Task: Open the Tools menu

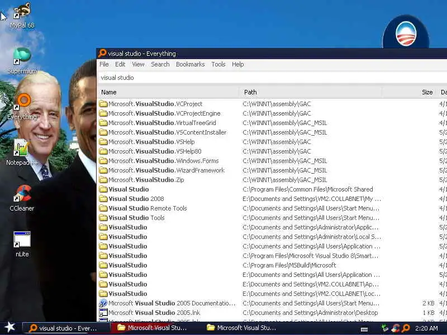Action: point(218,64)
